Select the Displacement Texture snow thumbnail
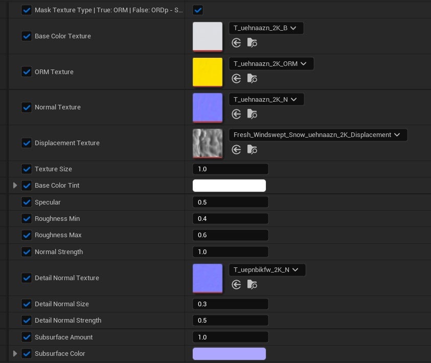The height and width of the screenshot is (363, 431). pyautogui.click(x=208, y=144)
